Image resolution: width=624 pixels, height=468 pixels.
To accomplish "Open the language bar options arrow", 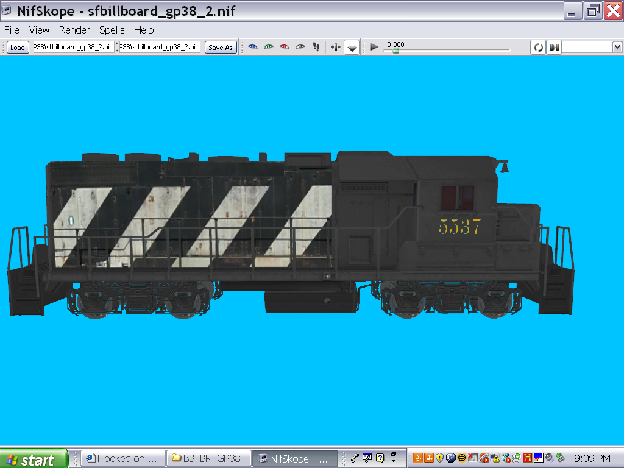I will tap(394, 461).
